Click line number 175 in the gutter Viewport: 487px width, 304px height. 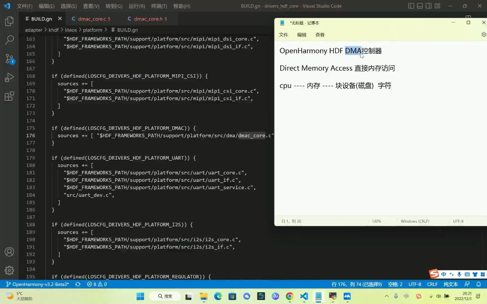pyautogui.click(x=31, y=128)
